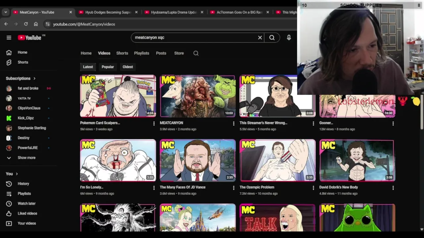
Task: Clear the search box with the X icon
Action: pyautogui.click(x=260, y=38)
